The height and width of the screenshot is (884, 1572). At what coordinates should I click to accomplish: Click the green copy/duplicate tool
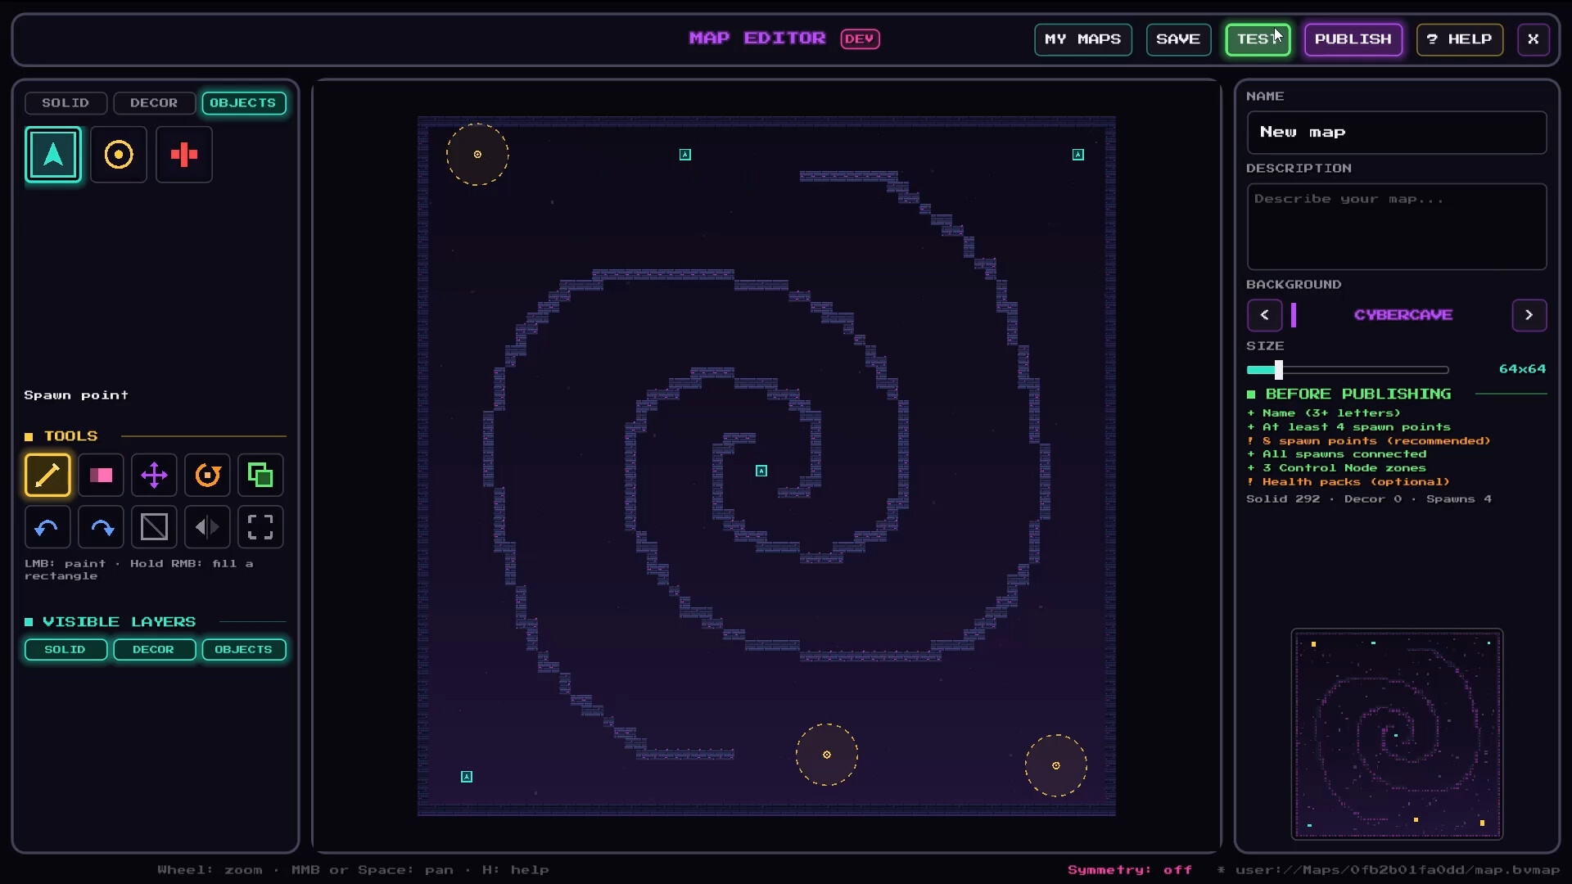pos(260,475)
